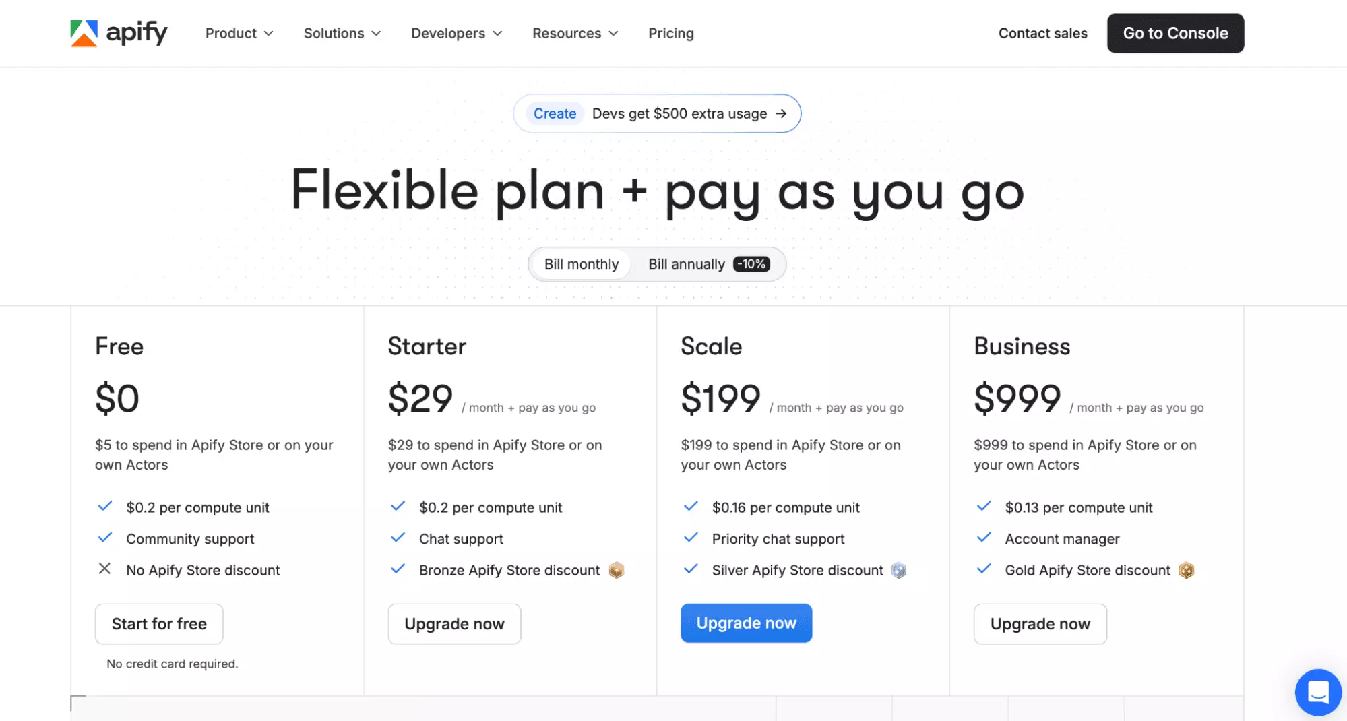This screenshot has height=721, width=1347.
Task: Click Go to Console
Action: pos(1175,33)
